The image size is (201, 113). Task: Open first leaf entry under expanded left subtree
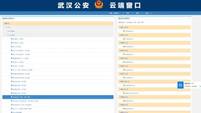(18, 39)
